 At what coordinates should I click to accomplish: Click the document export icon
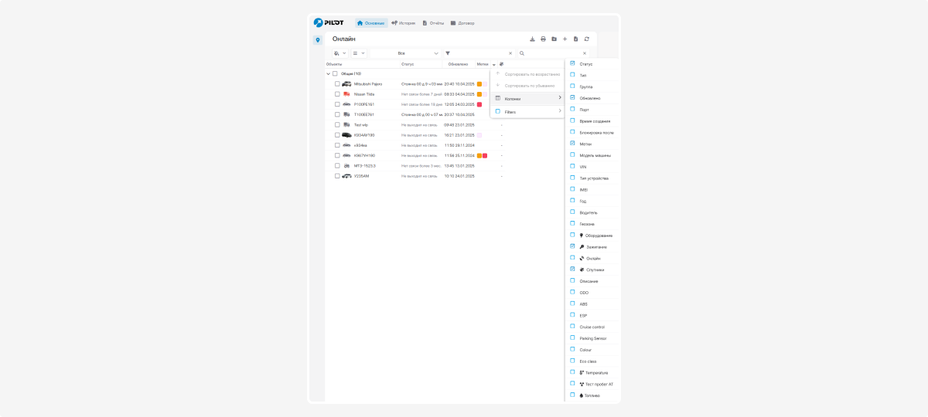click(x=575, y=39)
